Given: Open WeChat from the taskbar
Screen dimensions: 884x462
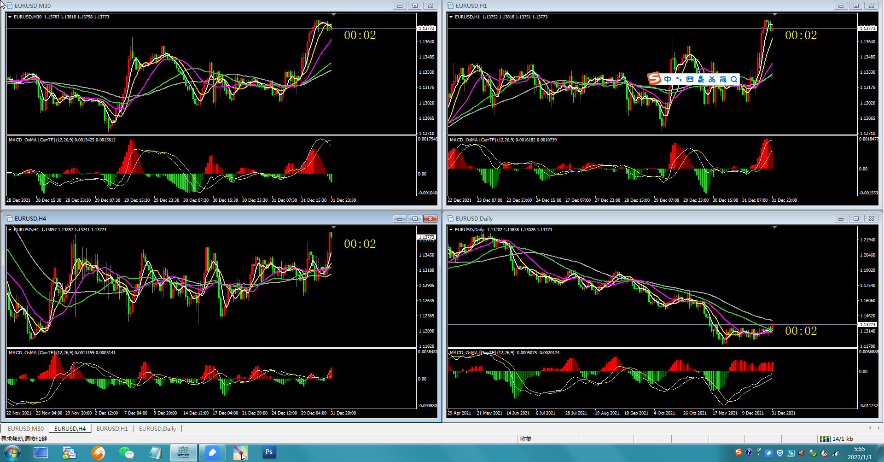Looking at the screenshot, I should point(126,453).
